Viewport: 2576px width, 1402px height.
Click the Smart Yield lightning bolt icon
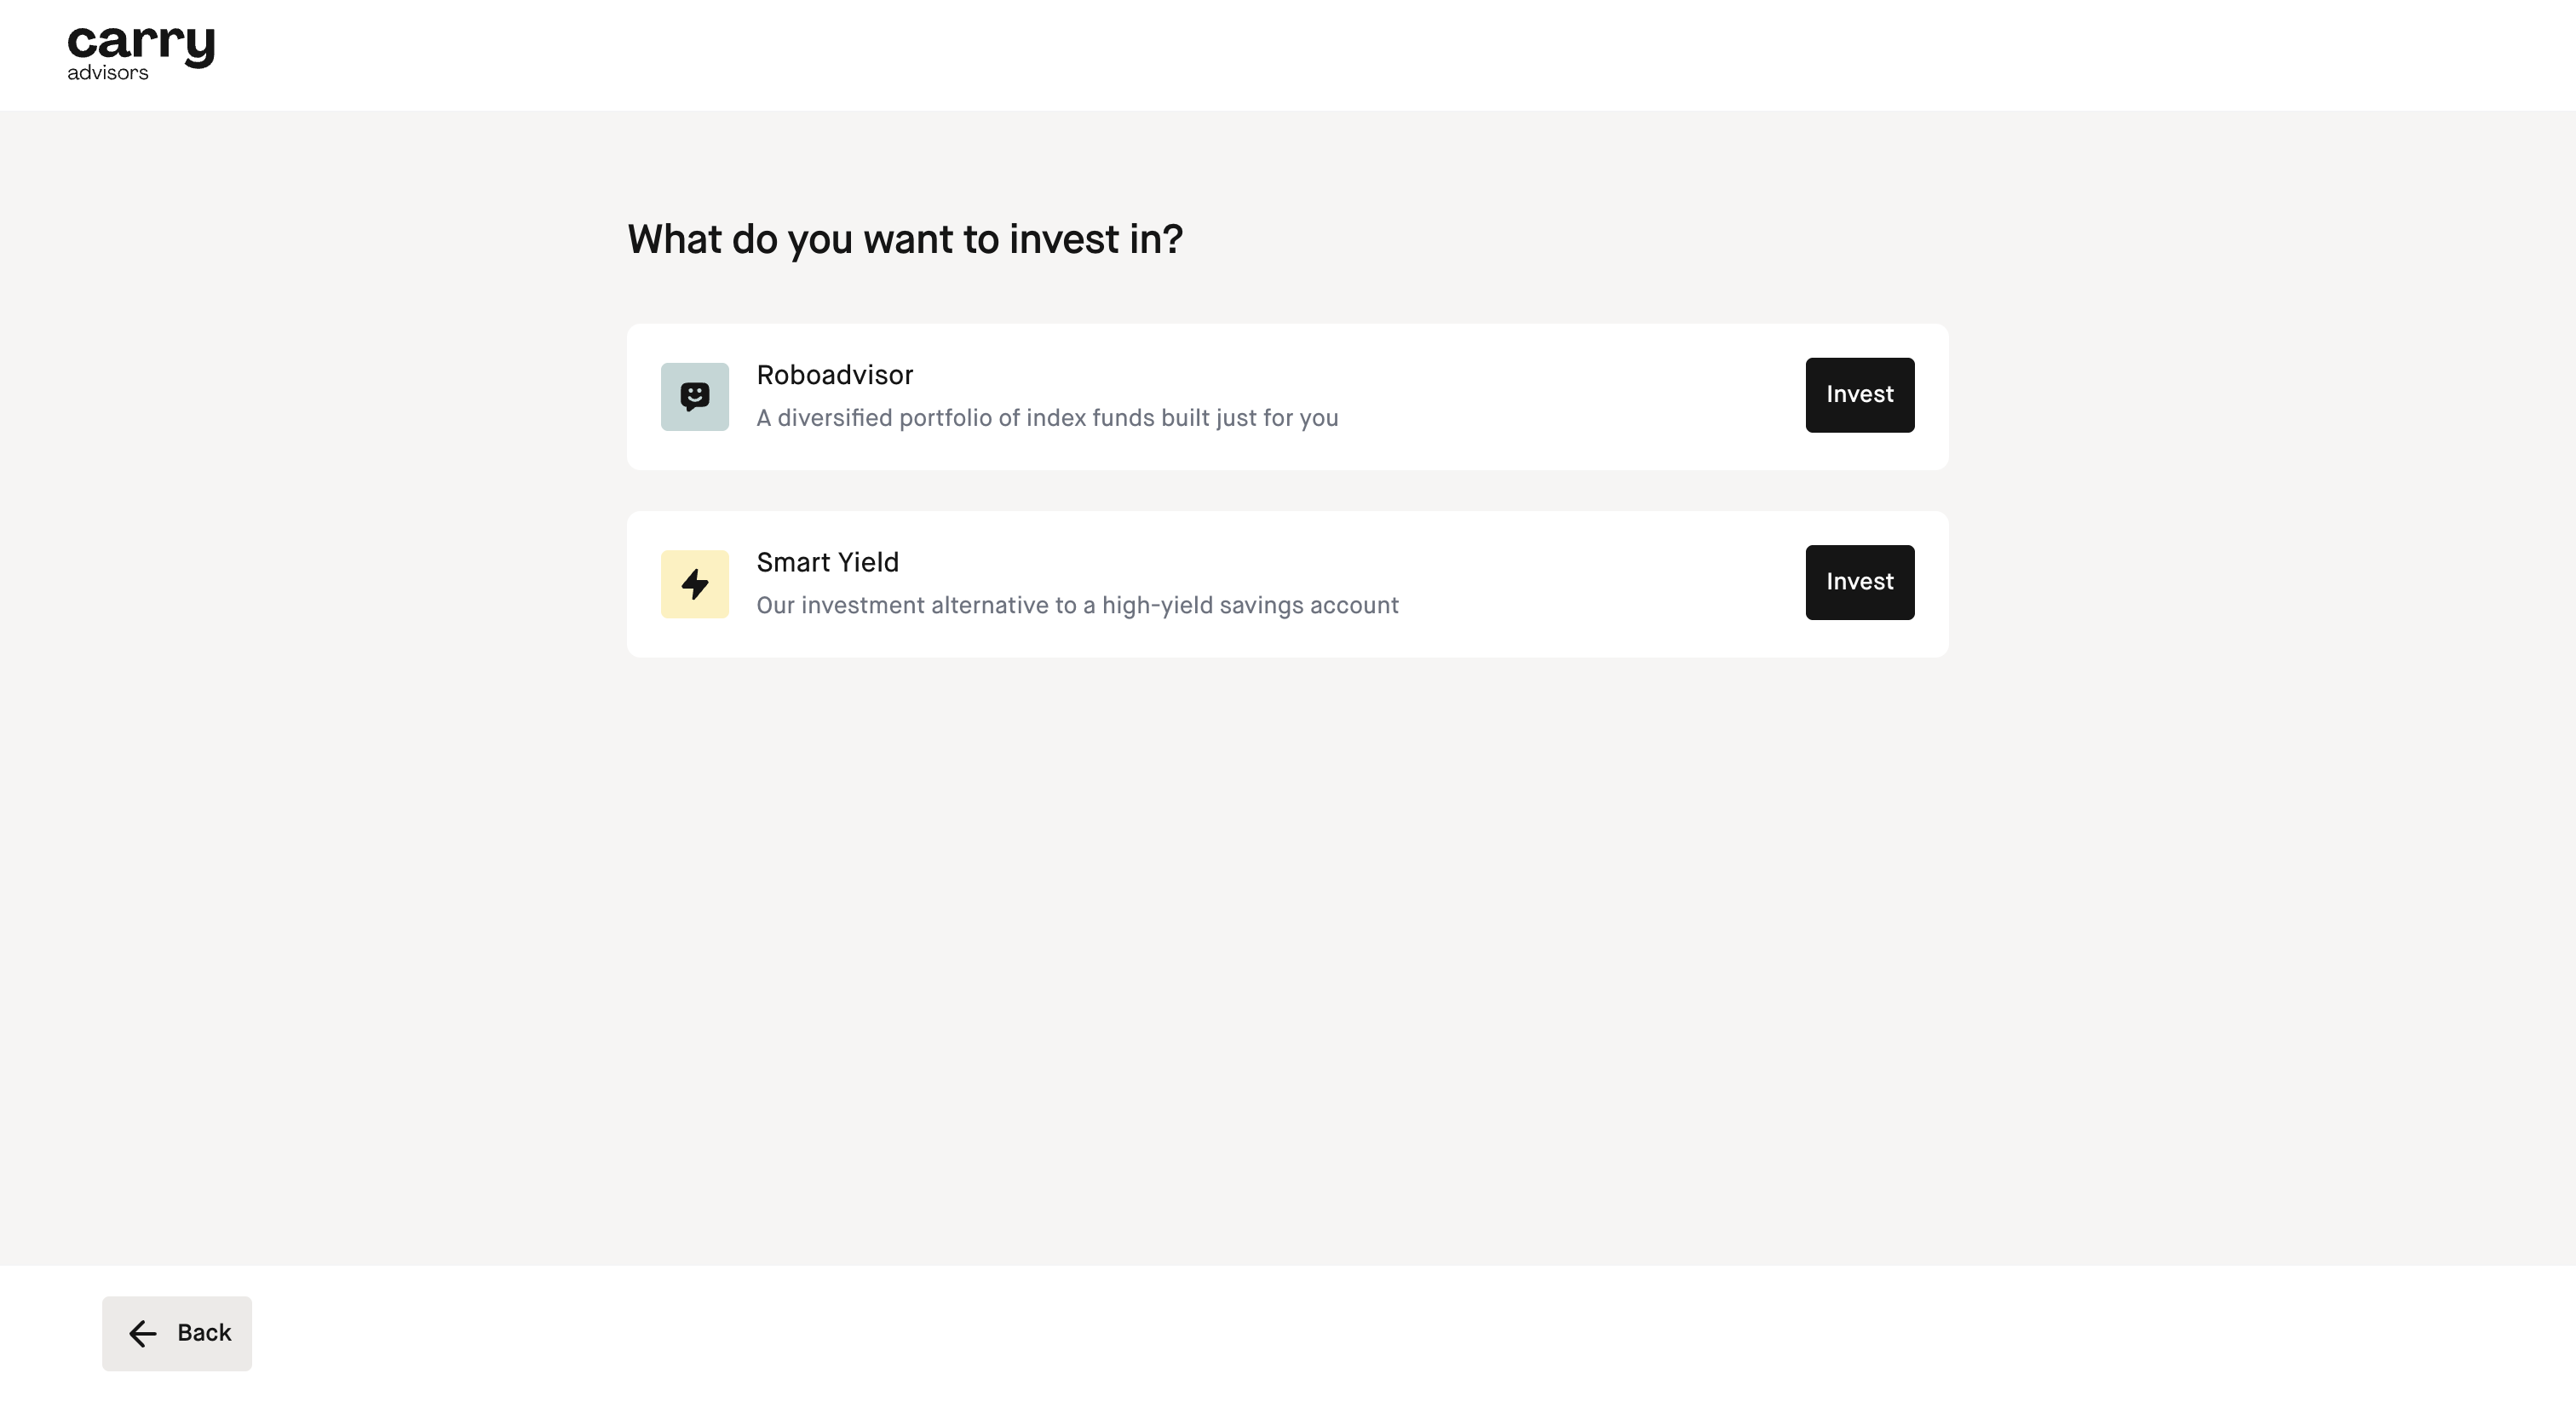(695, 584)
